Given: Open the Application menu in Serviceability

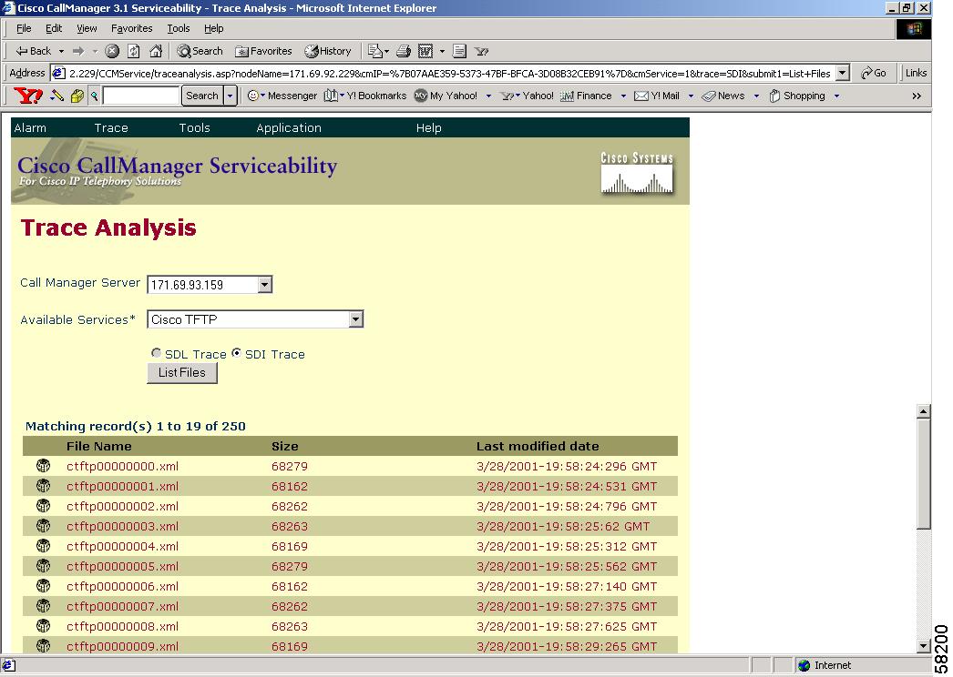Looking at the screenshot, I should [289, 127].
